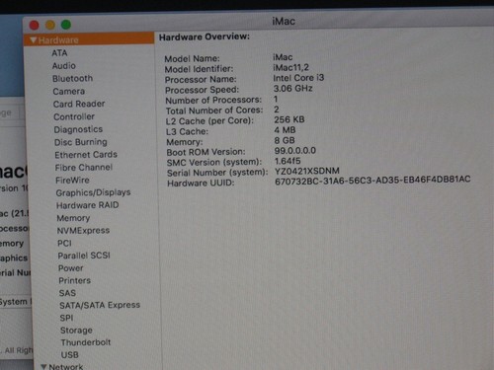Click the red close window button
The height and width of the screenshot is (370, 494).
coord(34,25)
